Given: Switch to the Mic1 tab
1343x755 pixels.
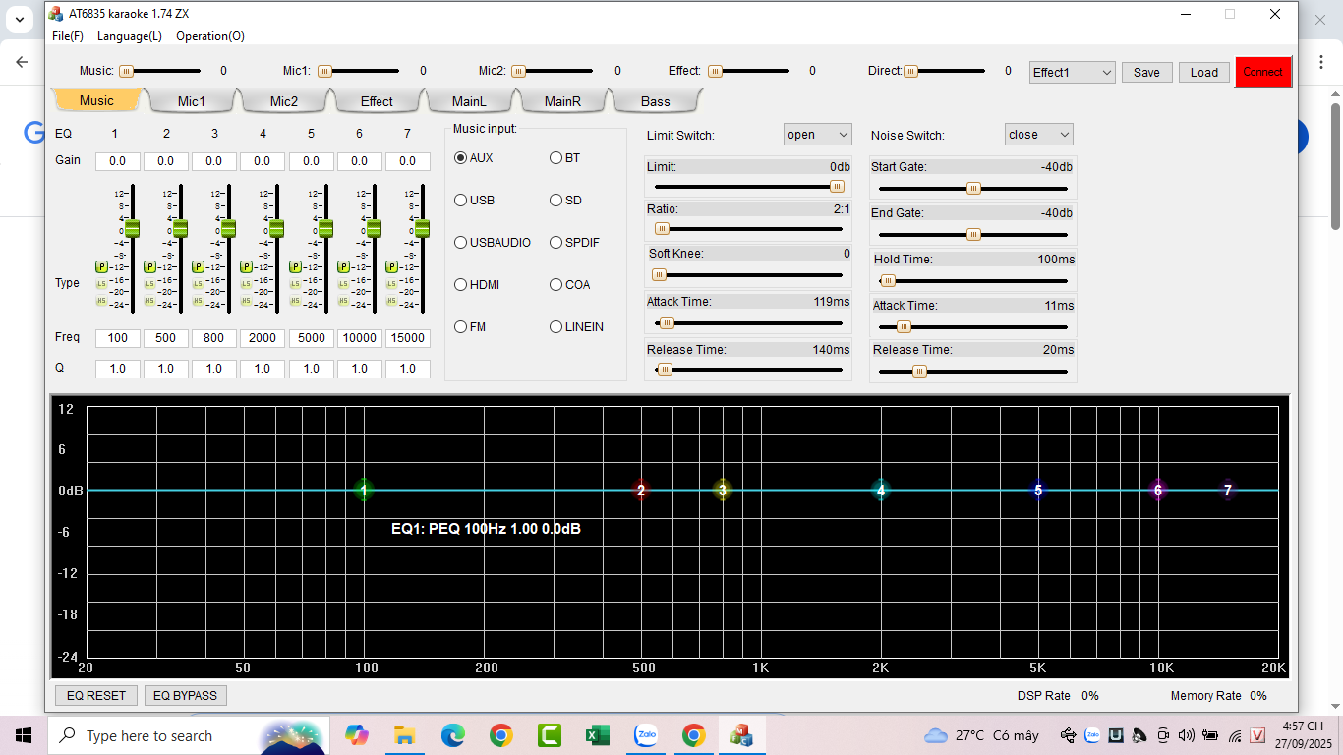Looking at the screenshot, I should click(x=191, y=101).
